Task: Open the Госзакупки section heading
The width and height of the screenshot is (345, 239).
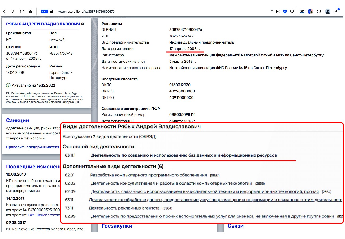Action: (117, 226)
